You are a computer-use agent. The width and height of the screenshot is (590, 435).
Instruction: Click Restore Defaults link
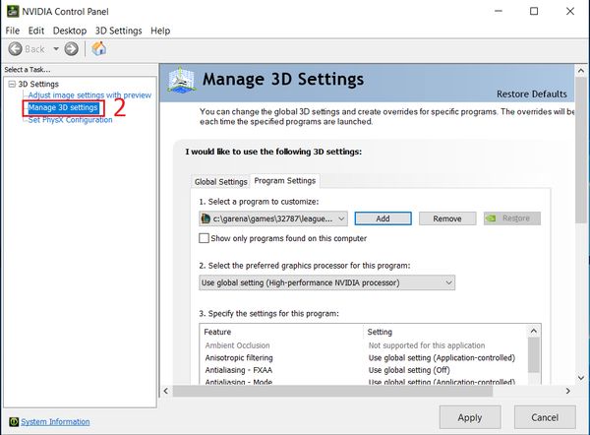click(x=532, y=94)
